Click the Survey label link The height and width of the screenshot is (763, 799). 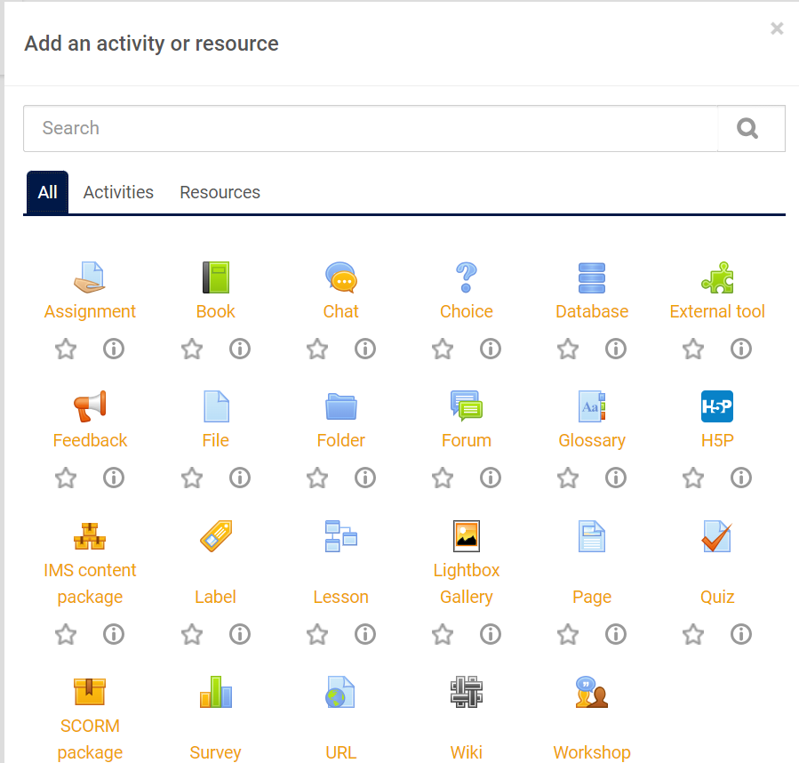pos(216,752)
